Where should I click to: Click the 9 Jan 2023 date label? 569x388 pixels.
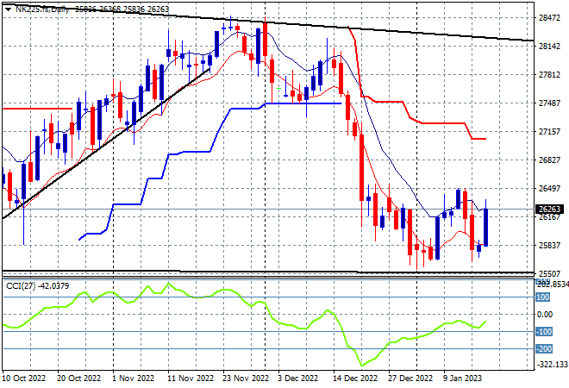[462, 379]
